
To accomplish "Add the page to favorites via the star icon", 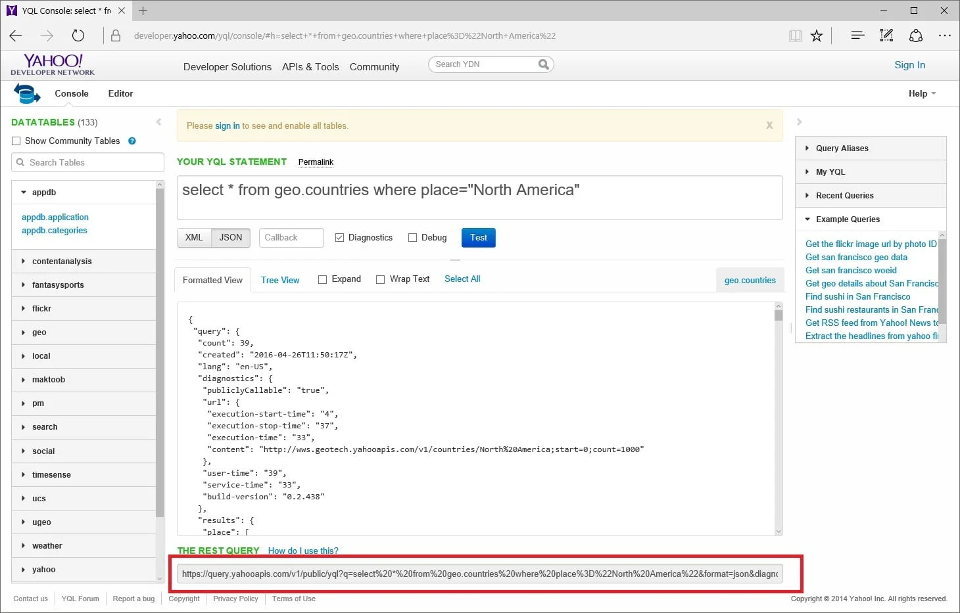I will 817,35.
